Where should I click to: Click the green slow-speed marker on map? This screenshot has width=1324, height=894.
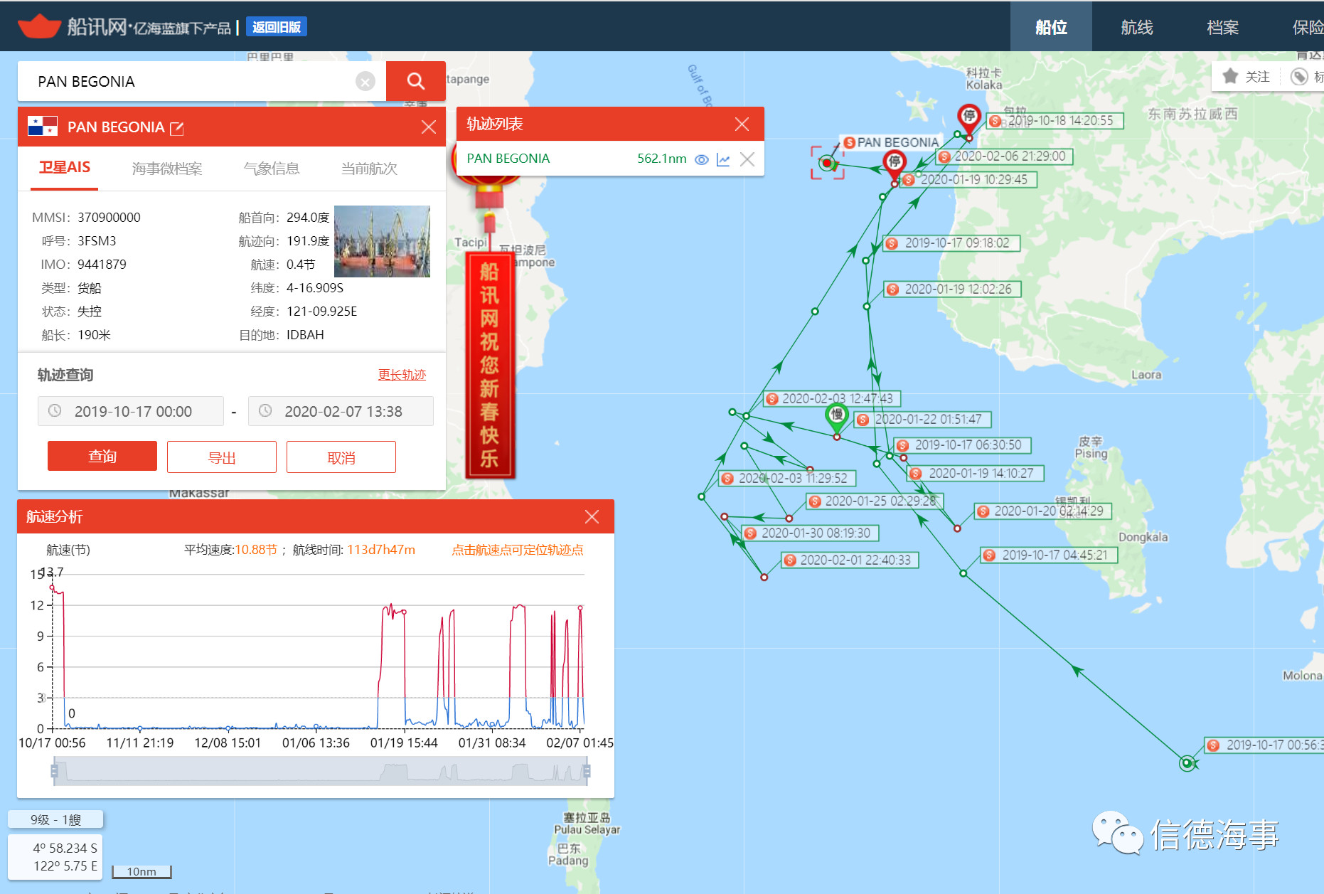click(836, 415)
